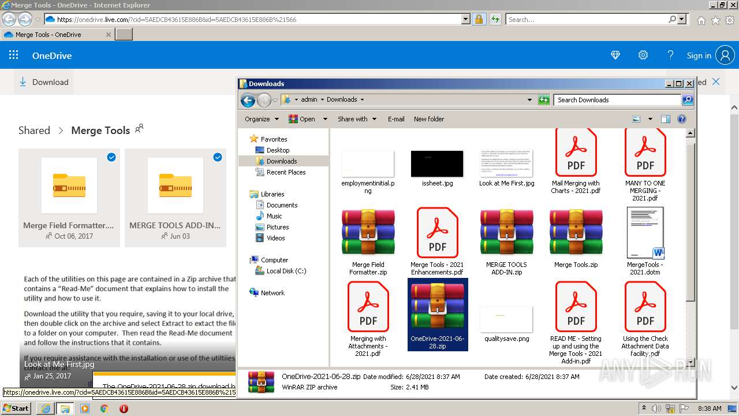The height and width of the screenshot is (416, 739).
Task: Click the E-mail toolbar item
Action: pos(396,119)
